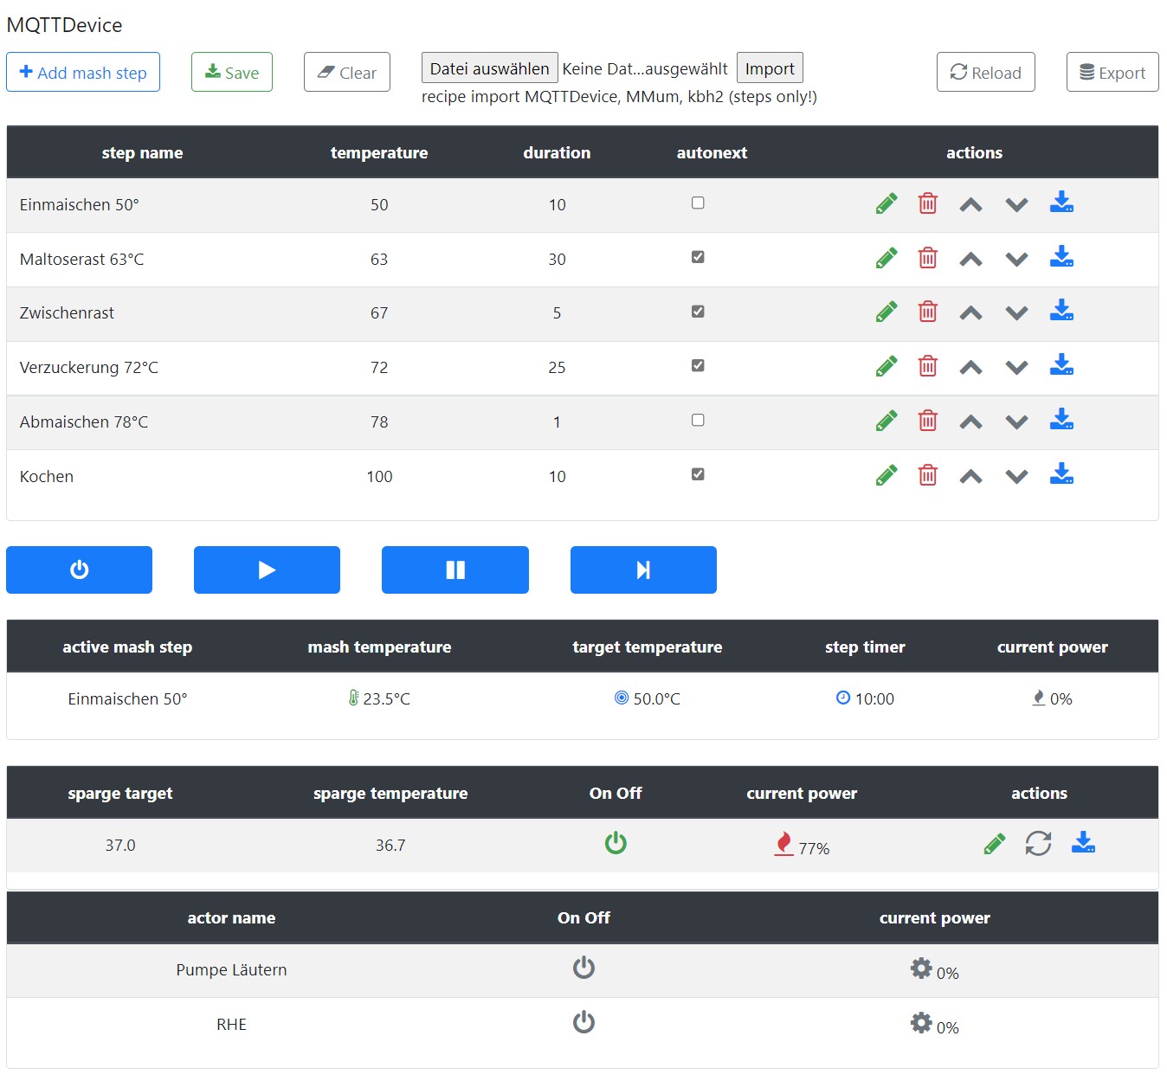The width and height of the screenshot is (1167, 1081).
Task: Move Zwischenrast step up
Action: point(970,313)
